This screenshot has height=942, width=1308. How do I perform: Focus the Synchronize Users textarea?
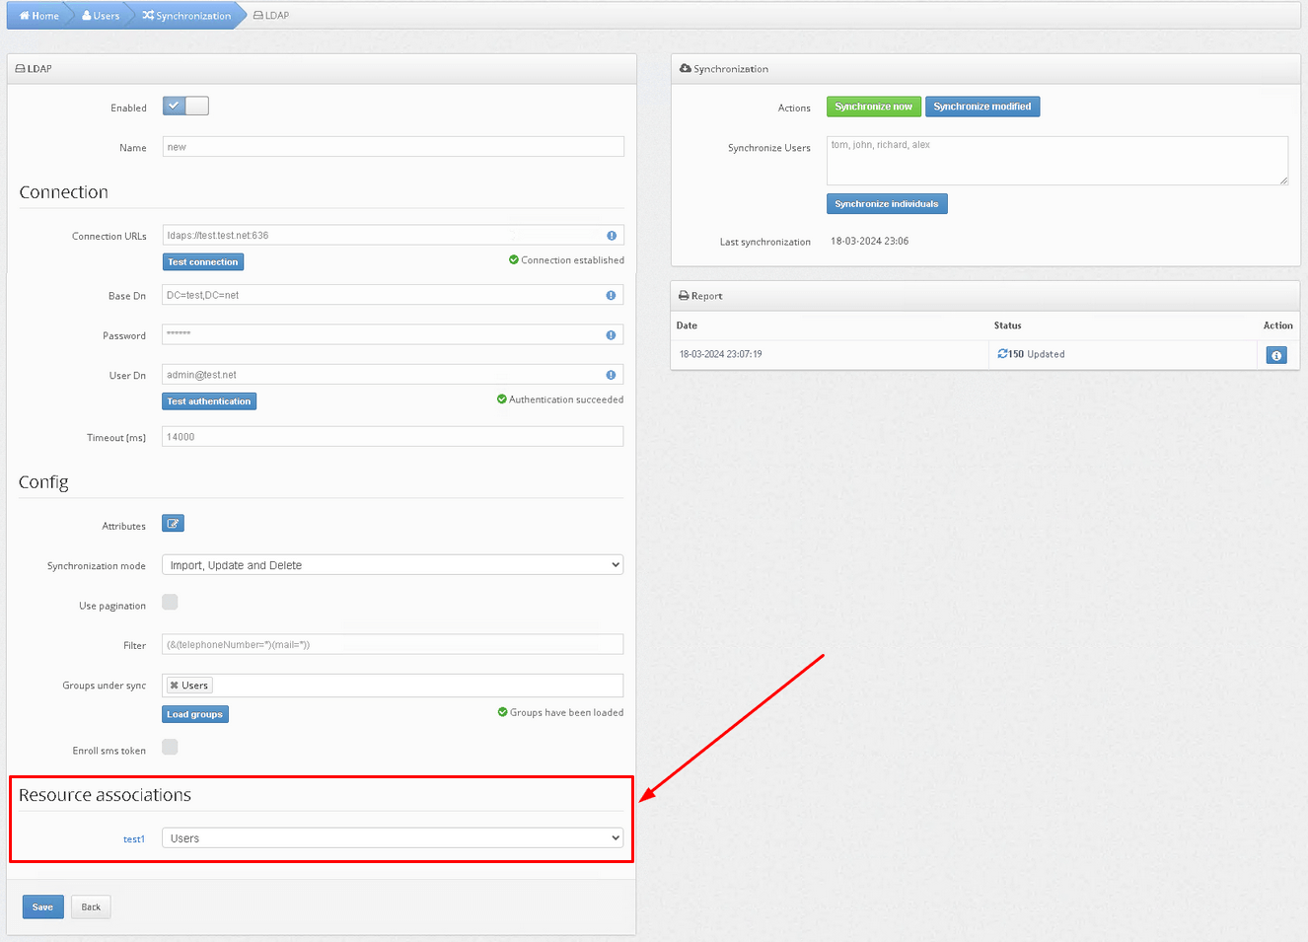1057,161
